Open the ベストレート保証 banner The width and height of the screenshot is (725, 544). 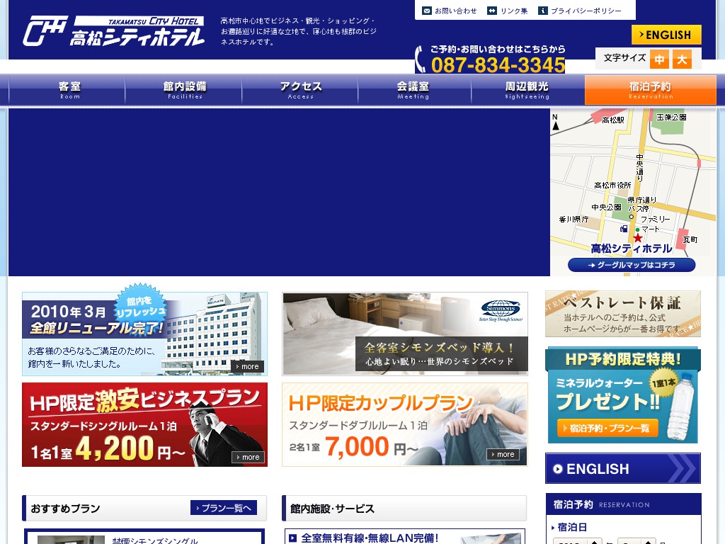[623, 314]
